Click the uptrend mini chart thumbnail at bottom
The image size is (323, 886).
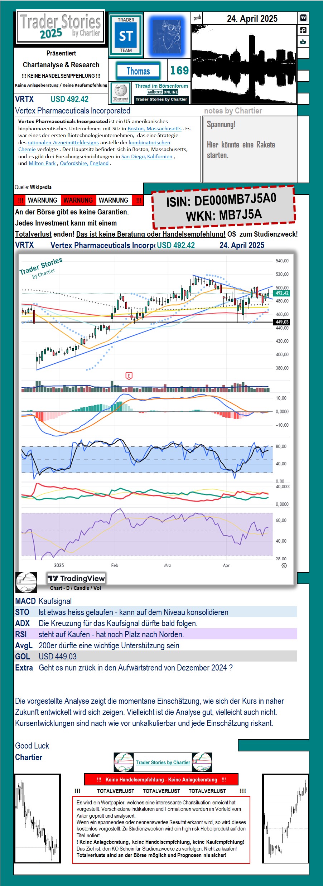pos(285,818)
